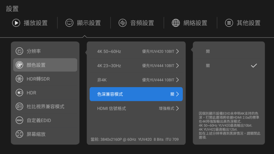Viewport: 274px width, 154px height.
Task: Expand the 4K 50~60Hz chevron
Action: (178, 51)
